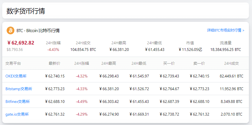The image size is (252, 125).
Task: Click the 104,854.75 BTC volume value
Action: click(83, 50)
